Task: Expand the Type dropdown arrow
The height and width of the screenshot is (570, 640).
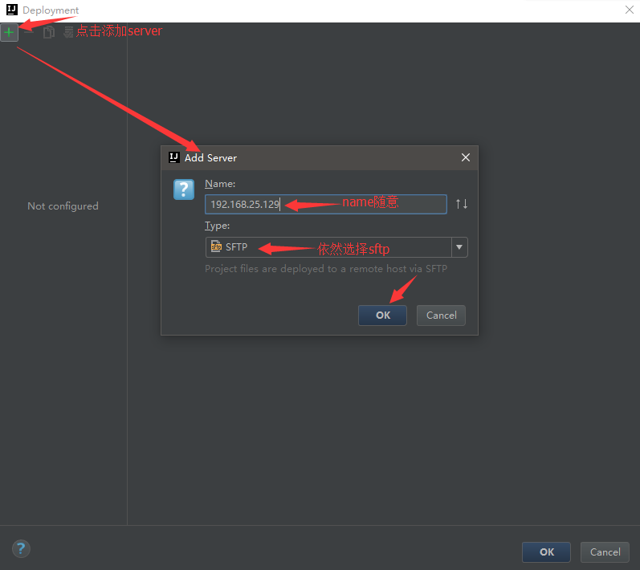Action: pyautogui.click(x=459, y=247)
